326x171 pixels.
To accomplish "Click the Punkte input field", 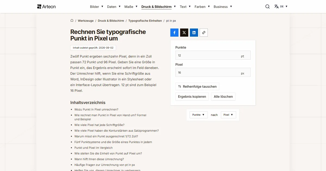I will [x=213, y=55].
